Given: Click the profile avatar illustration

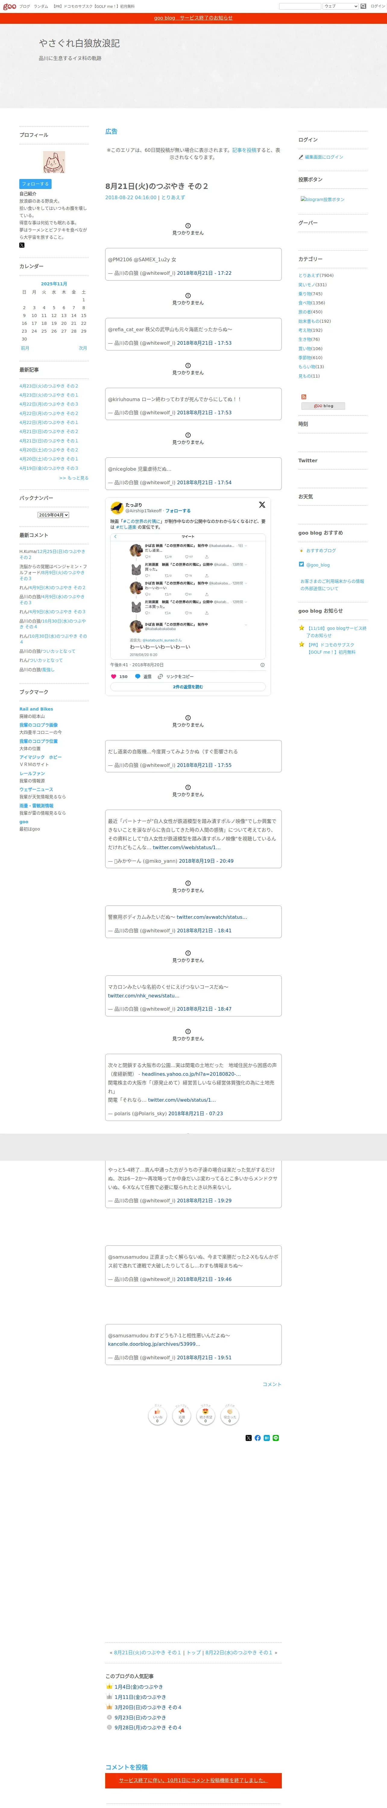Looking at the screenshot, I should (x=53, y=162).
